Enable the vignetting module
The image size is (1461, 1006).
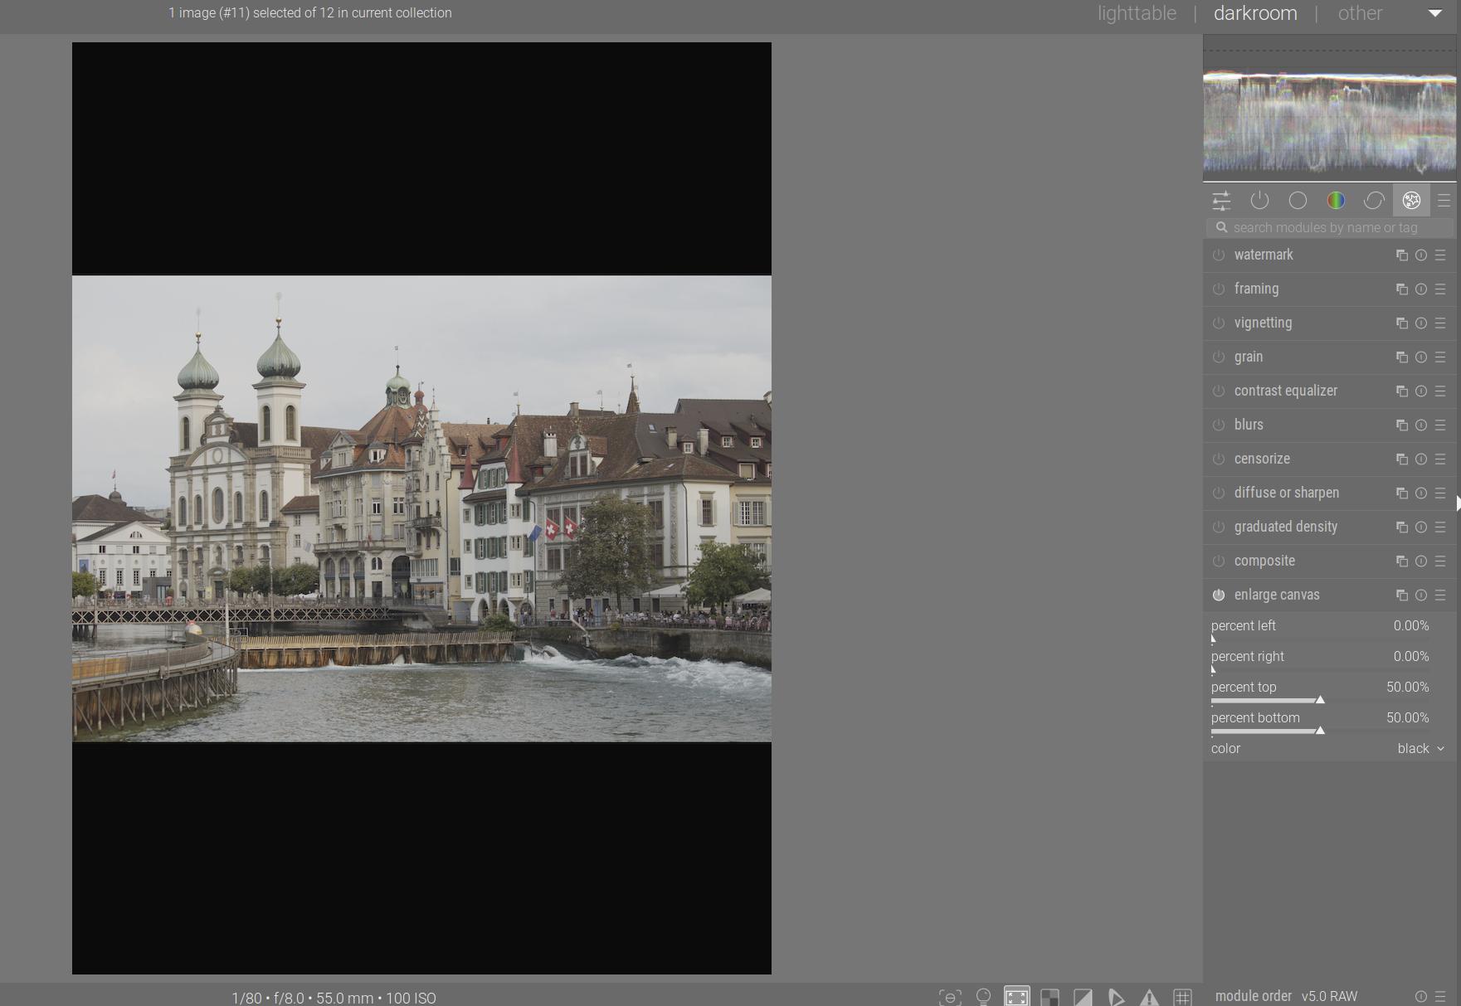tap(1219, 323)
